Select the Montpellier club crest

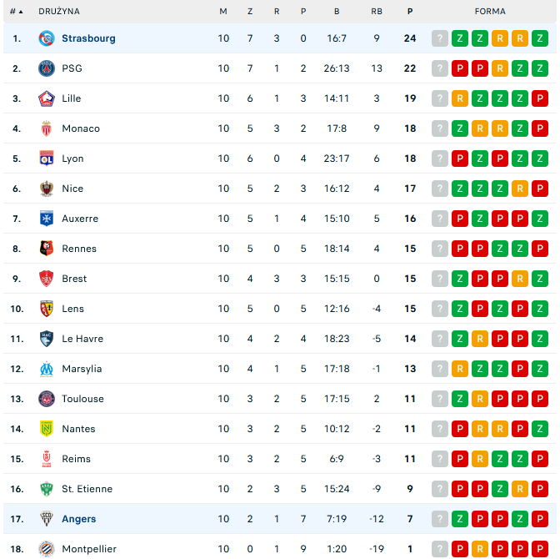pos(47,549)
